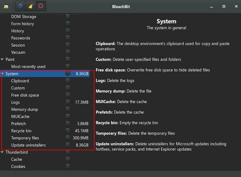Collapse the Thunderbird tree group
Screen dimensions: 241x177
2,152
